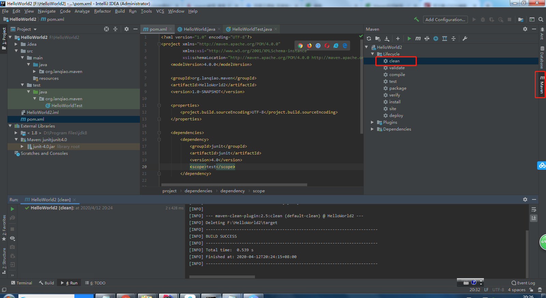Open in Firefox browser icon in editor

click(309, 46)
